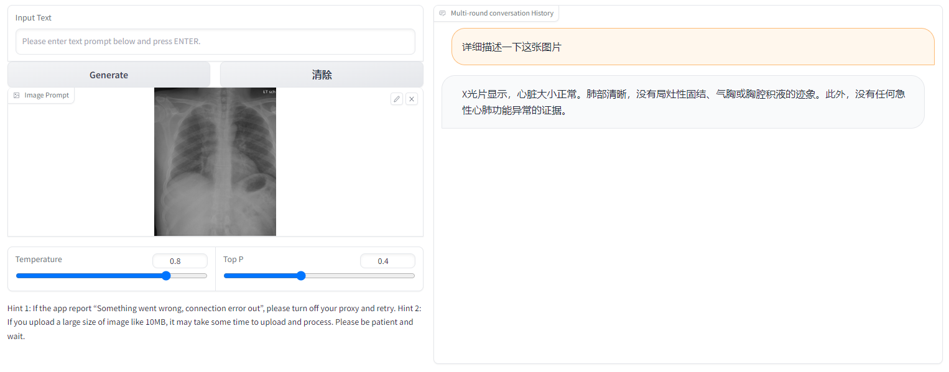This screenshot has height=372, width=949.
Task: Click the Temperature slider handle
Action: [165, 275]
